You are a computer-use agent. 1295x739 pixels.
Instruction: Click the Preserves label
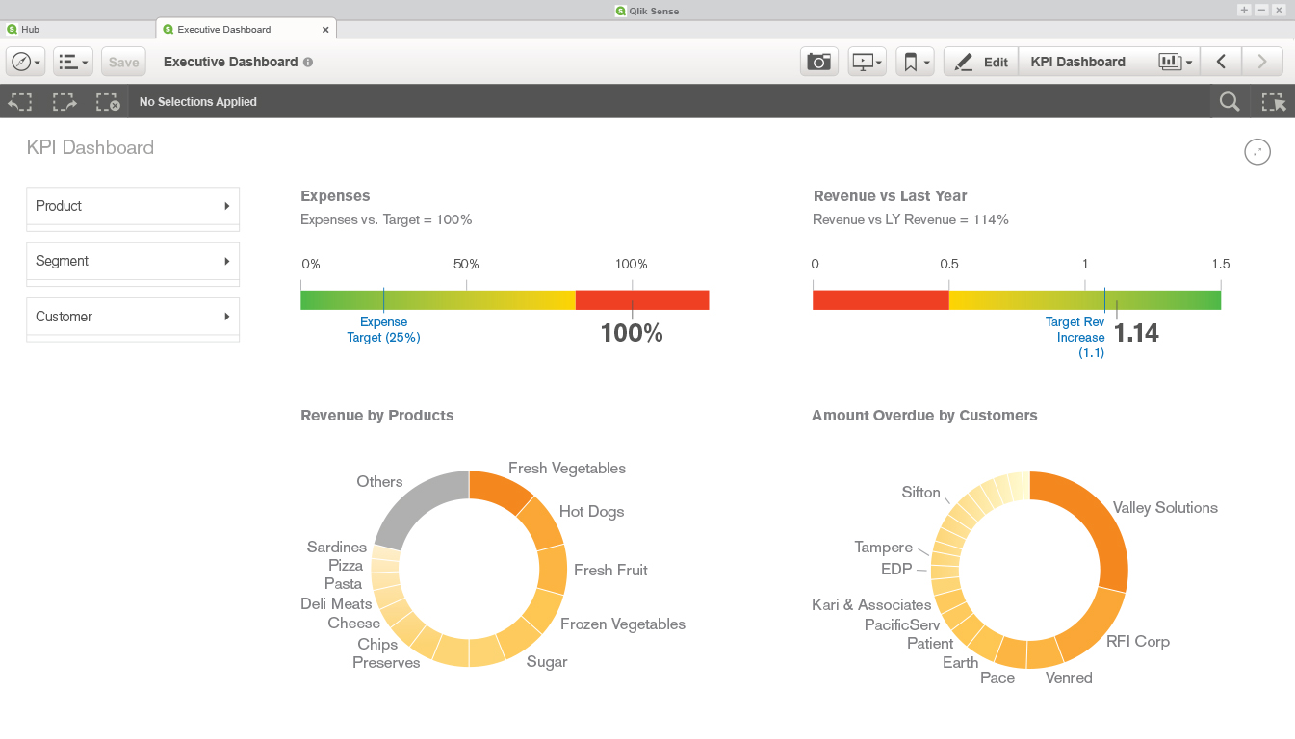[386, 663]
